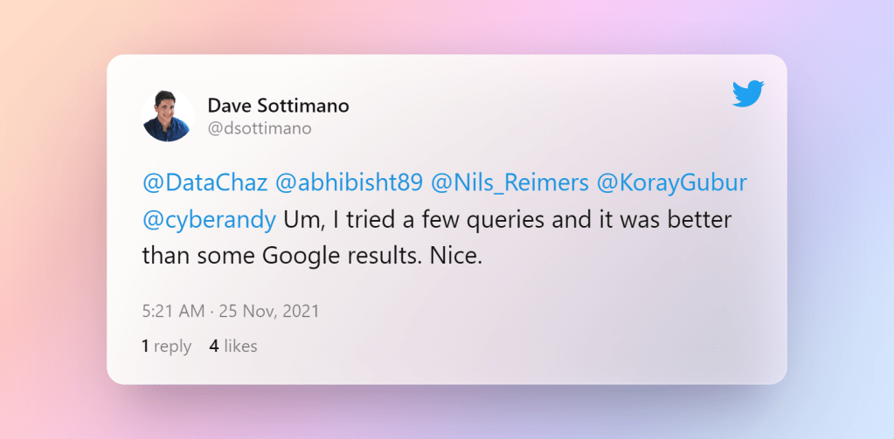894x439 pixels.
Task: Open Dave Sottimano's profile picture
Action: pyautogui.click(x=168, y=116)
